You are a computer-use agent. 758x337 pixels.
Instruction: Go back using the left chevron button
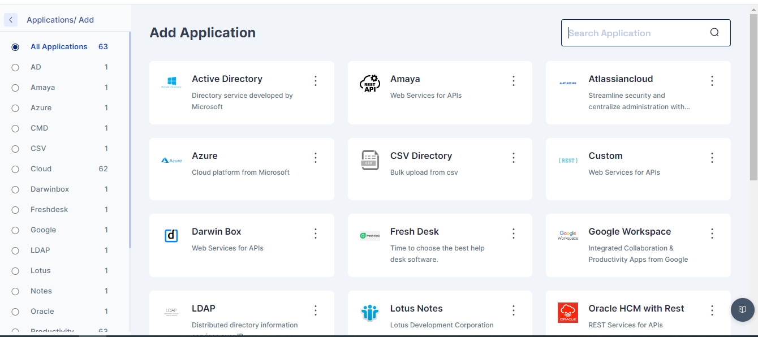point(11,20)
